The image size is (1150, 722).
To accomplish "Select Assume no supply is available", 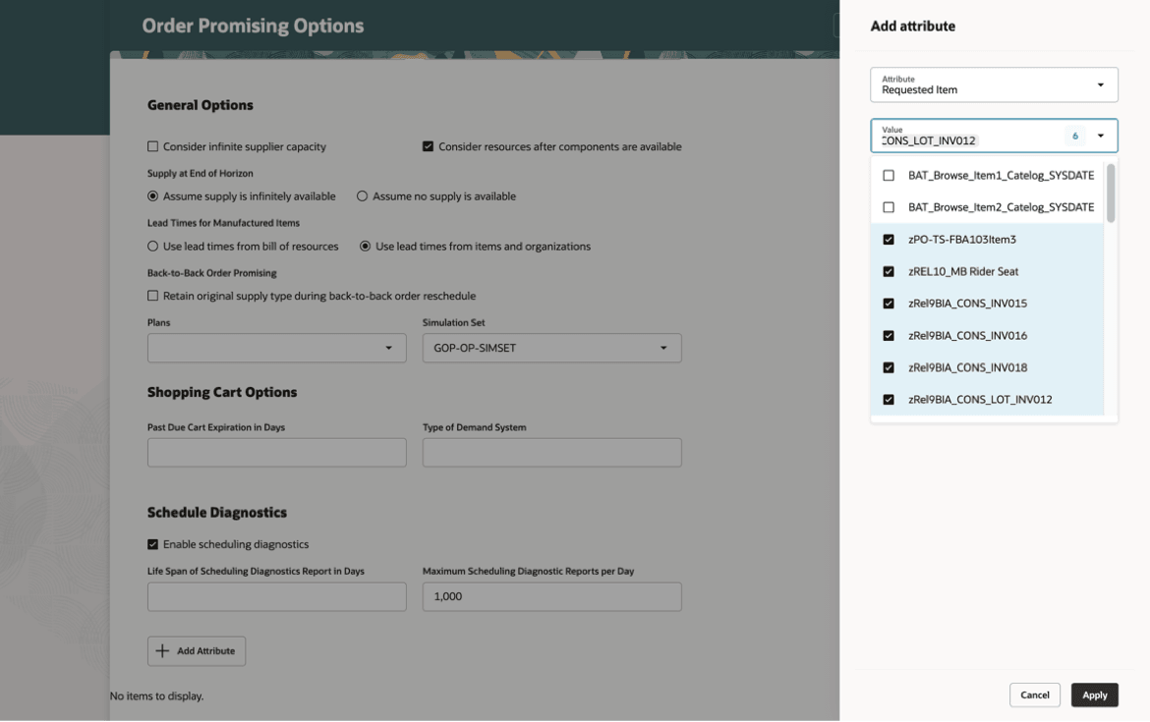I will coord(362,195).
